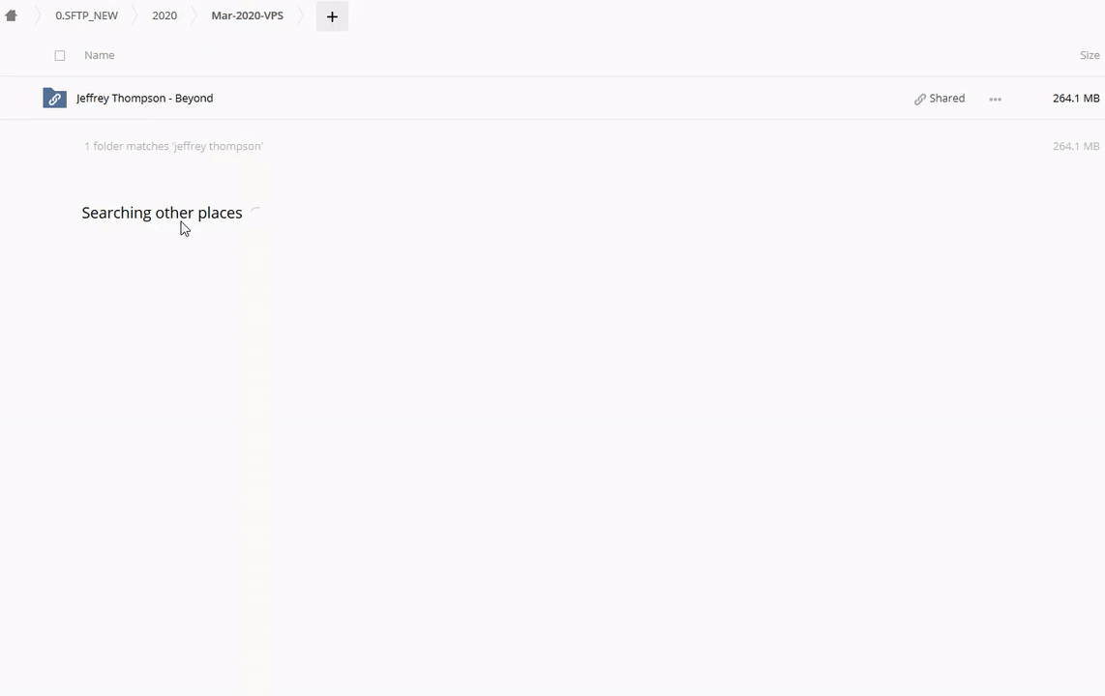Click the loading spinner next to Searching
Viewport: 1105px width, 696px height.
(255, 213)
